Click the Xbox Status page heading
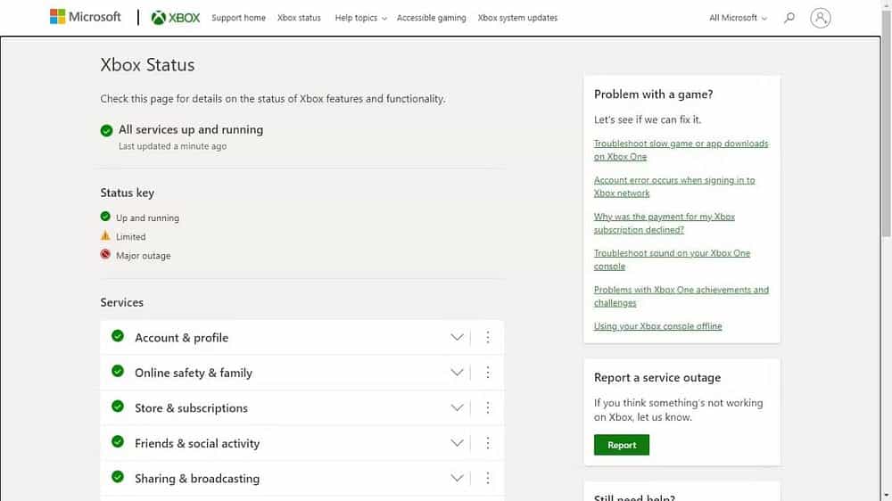 pos(147,65)
